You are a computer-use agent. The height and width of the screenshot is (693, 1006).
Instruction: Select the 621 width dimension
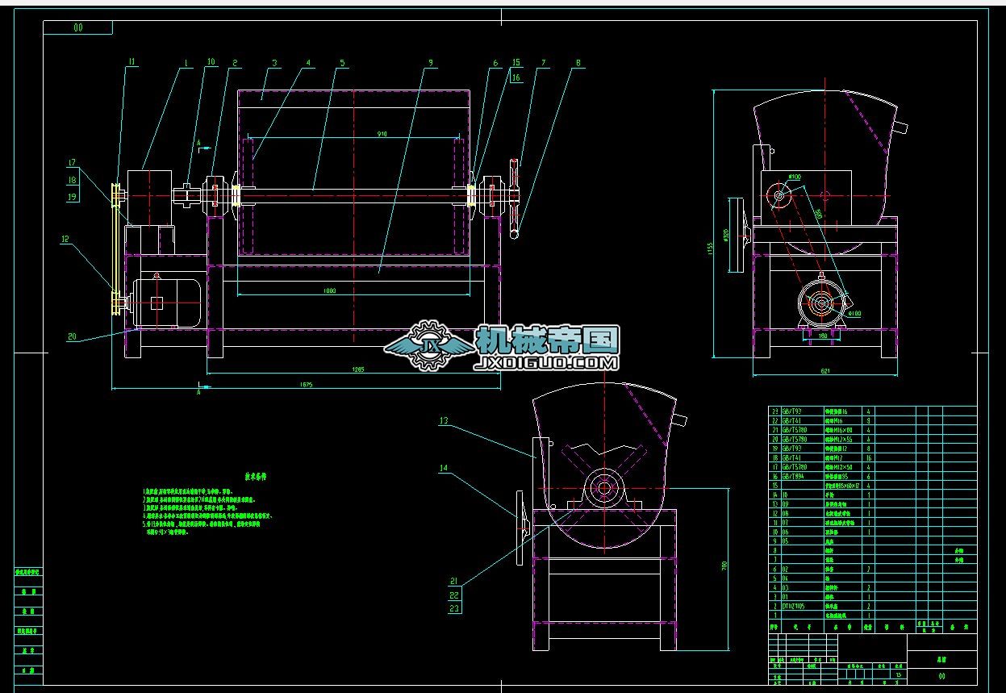tap(825, 371)
